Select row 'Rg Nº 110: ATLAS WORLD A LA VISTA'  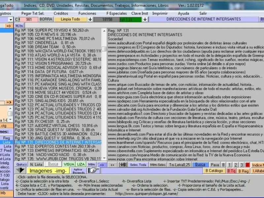coord(58,55)
